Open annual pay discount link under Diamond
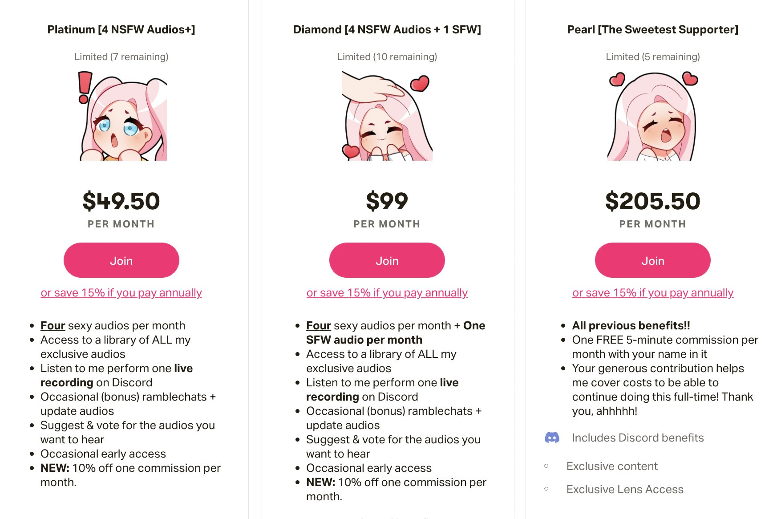This screenshot has width=777, height=519. coord(387,292)
